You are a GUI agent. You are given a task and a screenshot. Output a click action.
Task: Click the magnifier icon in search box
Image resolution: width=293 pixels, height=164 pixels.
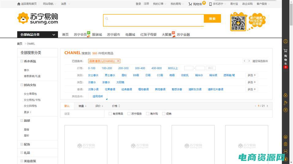point(107,19)
